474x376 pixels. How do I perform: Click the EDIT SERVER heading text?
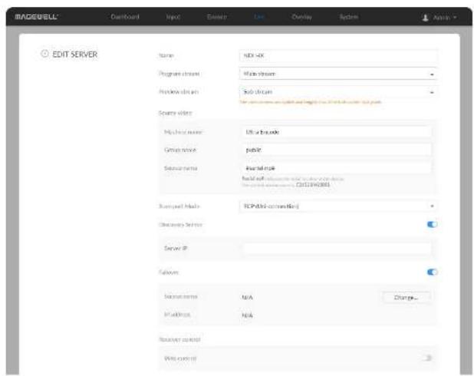coord(75,54)
